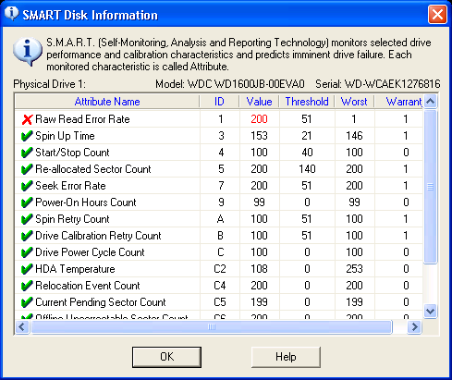Sort by the ID column header

click(x=219, y=102)
